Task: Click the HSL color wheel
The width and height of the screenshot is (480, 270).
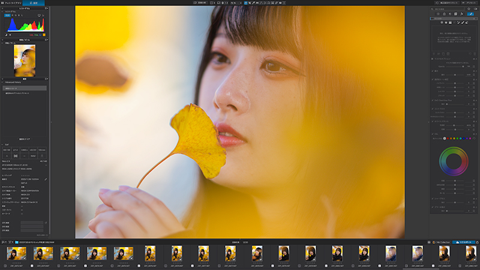Action: [x=454, y=161]
